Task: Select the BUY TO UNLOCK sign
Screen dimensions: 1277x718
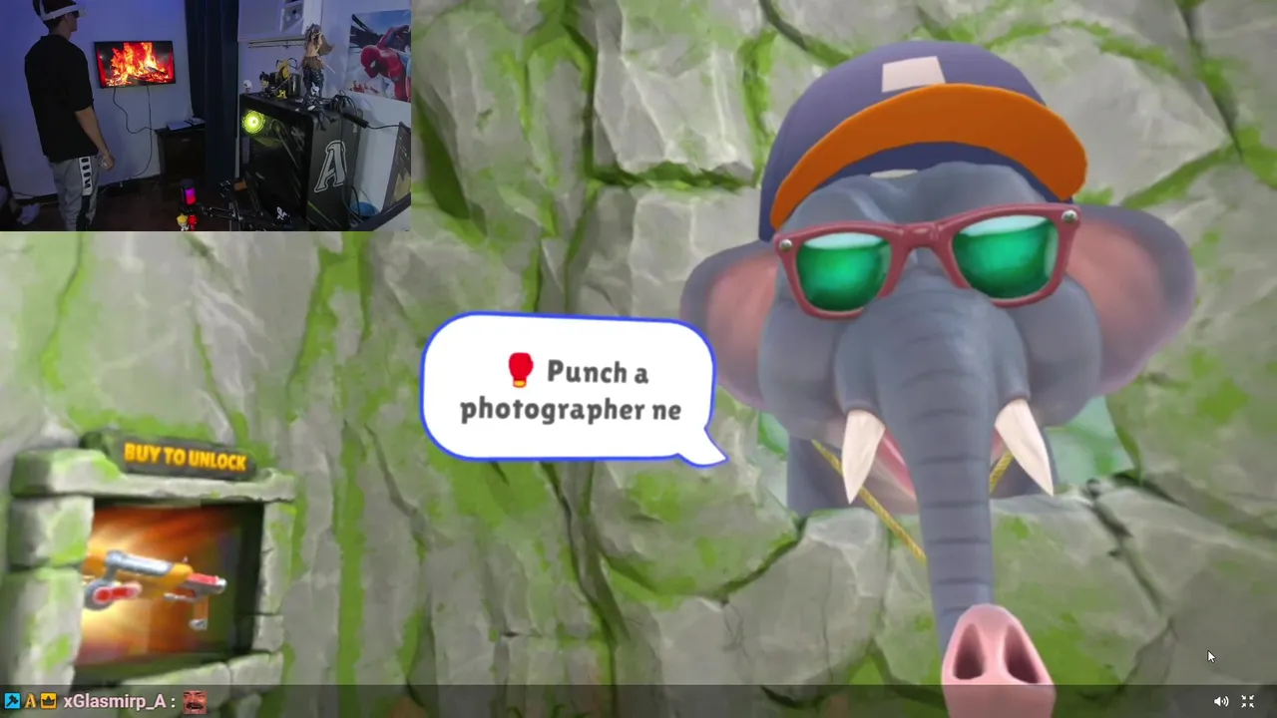Action: pyautogui.click(x=185, y=458)
